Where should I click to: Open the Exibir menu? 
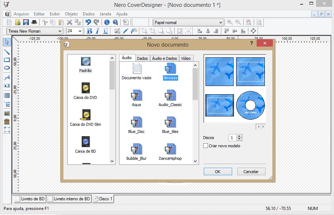click(55, 14)
